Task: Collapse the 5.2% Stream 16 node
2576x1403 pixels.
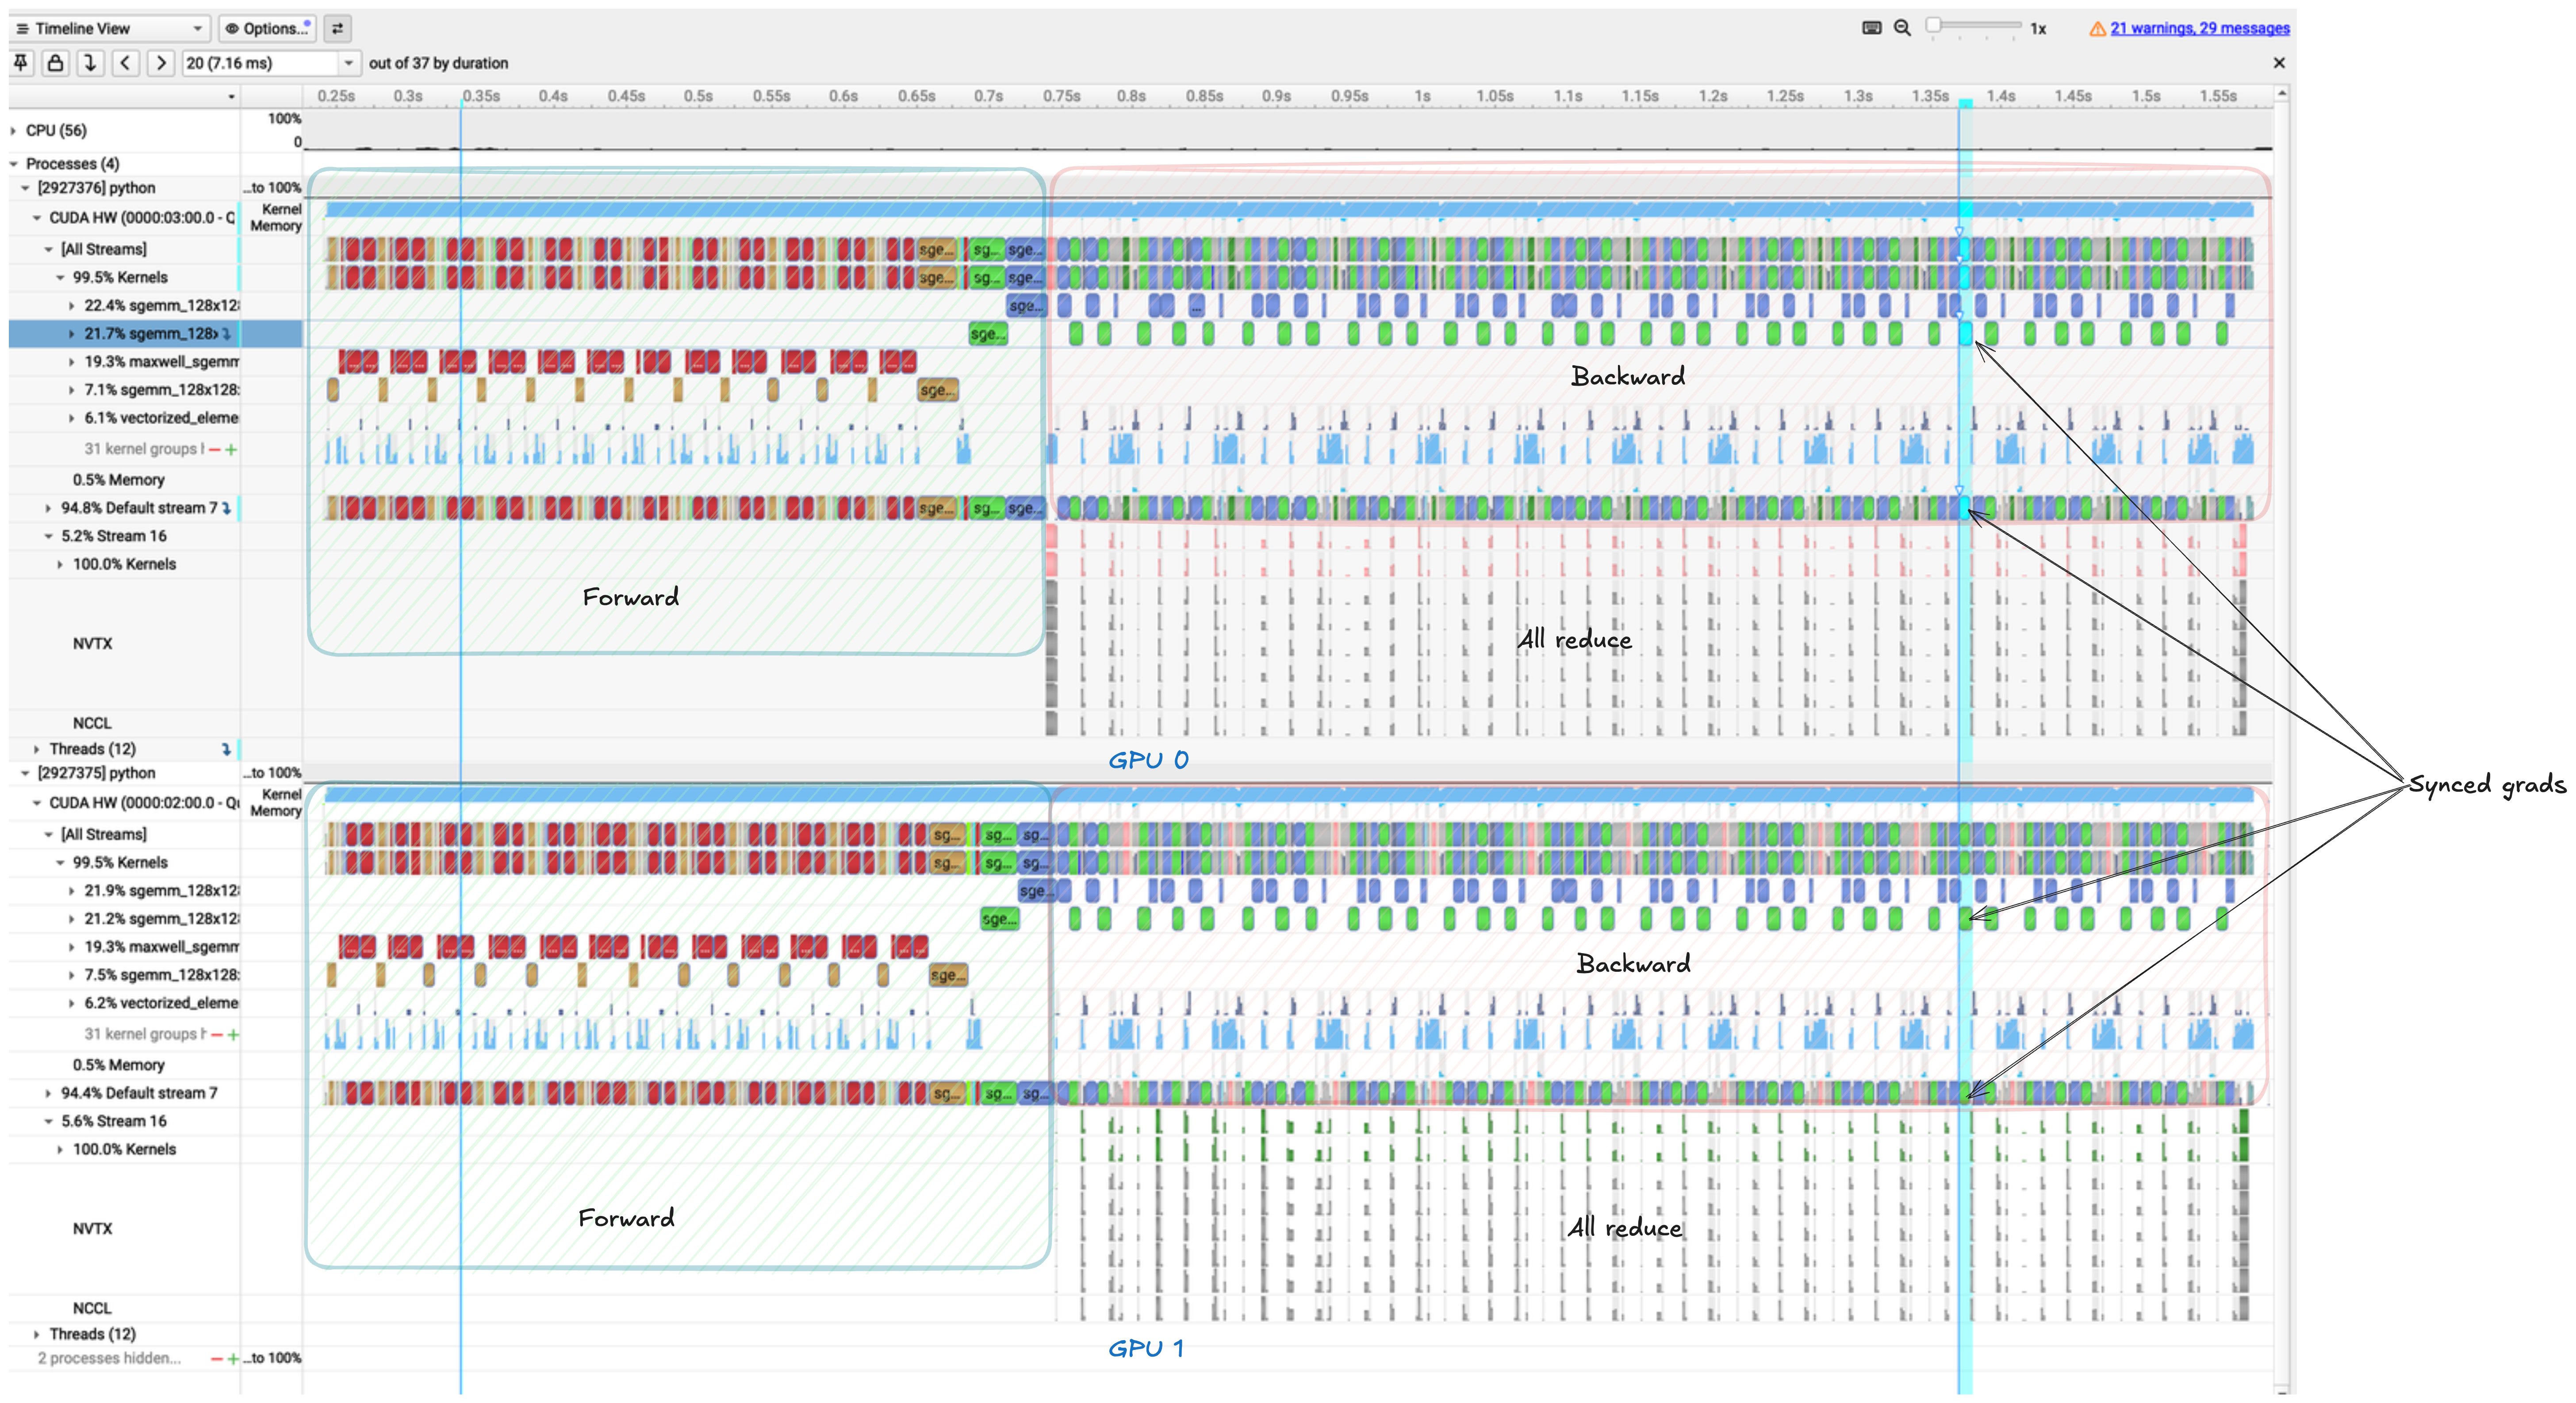Action: tap(48, 536)
